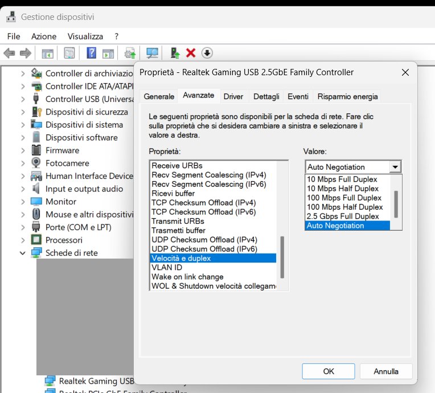The width and height of the screenshot is (435, 393).
Task: Expand the Fotocamere tree node
Action: pyautogui.click(x=23, y=163)
